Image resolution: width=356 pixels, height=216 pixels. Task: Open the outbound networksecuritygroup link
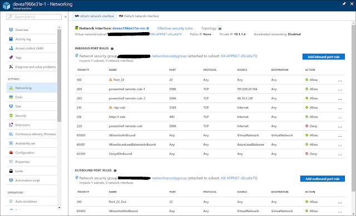[x=169, y=178]
